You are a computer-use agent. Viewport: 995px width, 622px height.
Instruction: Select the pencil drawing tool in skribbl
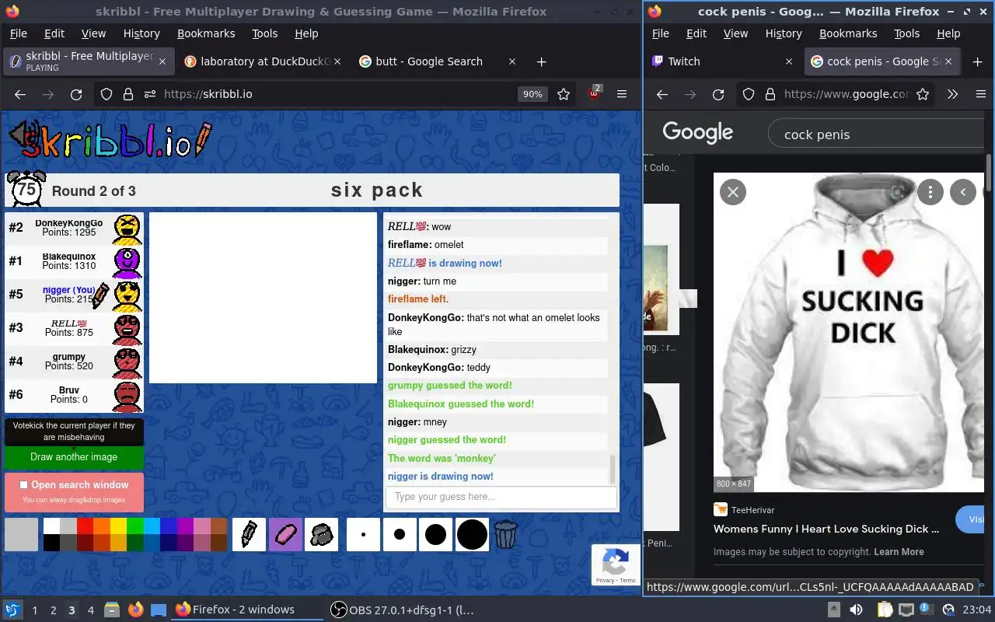coord(249,534)
